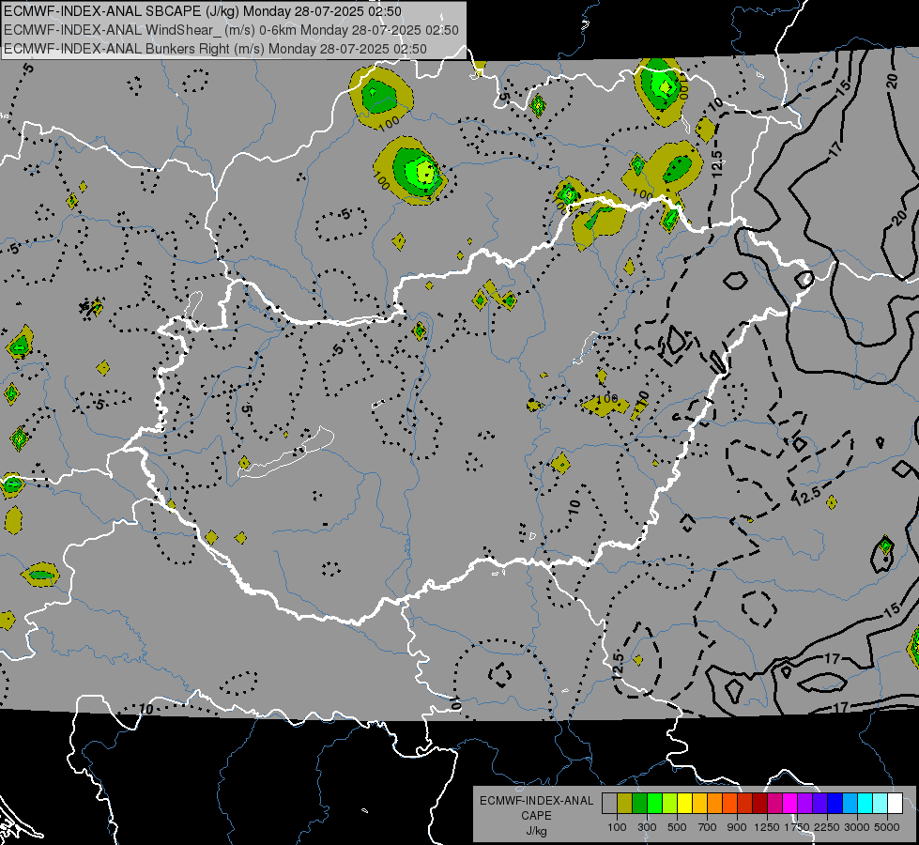This screenshot has height=845, width=919.
Task: Click the red legend swatch after 900
Action: 745,804
